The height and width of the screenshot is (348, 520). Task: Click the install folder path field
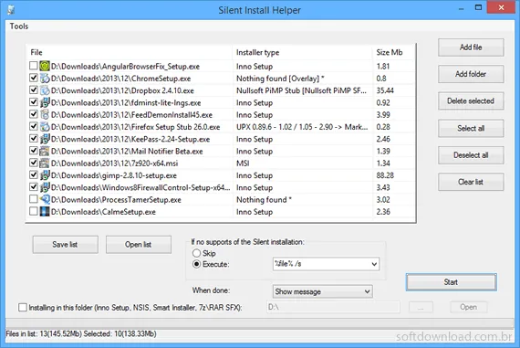(333, 307)
